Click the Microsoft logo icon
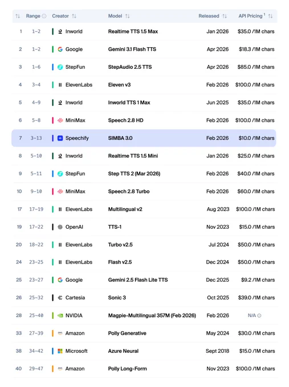Image resolution: width=289 pixels, height=387 pixels. [x=60, y=351]
